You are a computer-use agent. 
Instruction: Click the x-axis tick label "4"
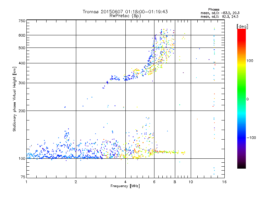click(125, 182)
